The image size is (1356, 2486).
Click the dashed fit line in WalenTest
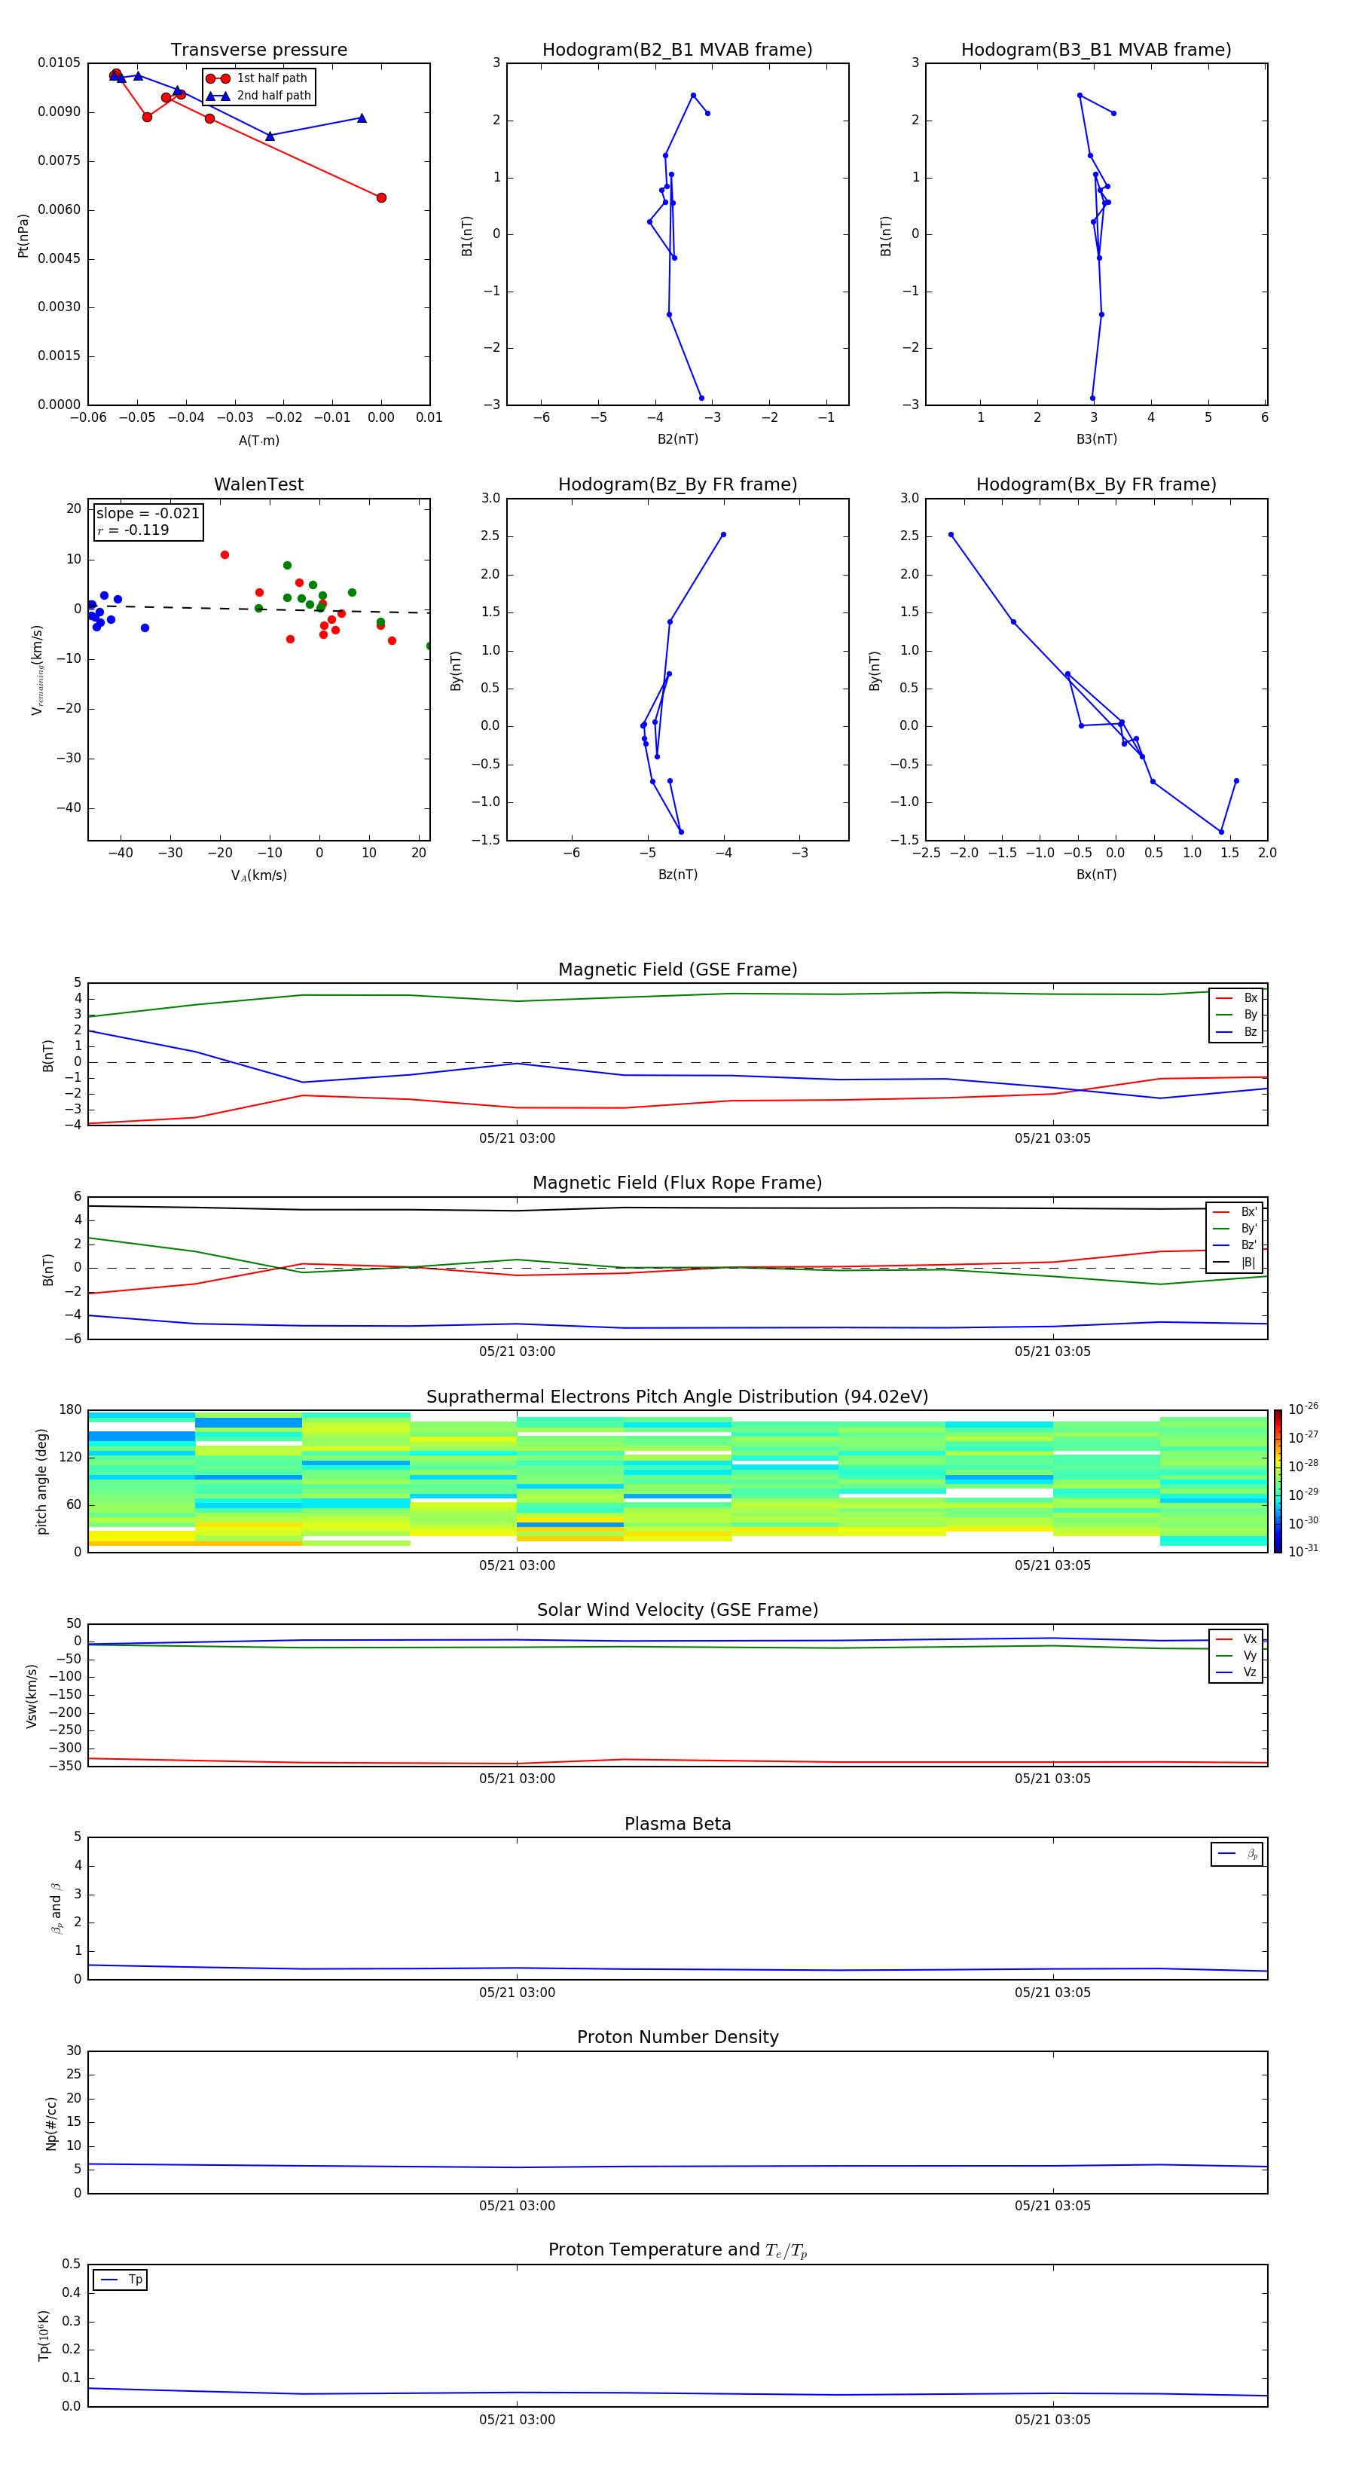(258, 609)
